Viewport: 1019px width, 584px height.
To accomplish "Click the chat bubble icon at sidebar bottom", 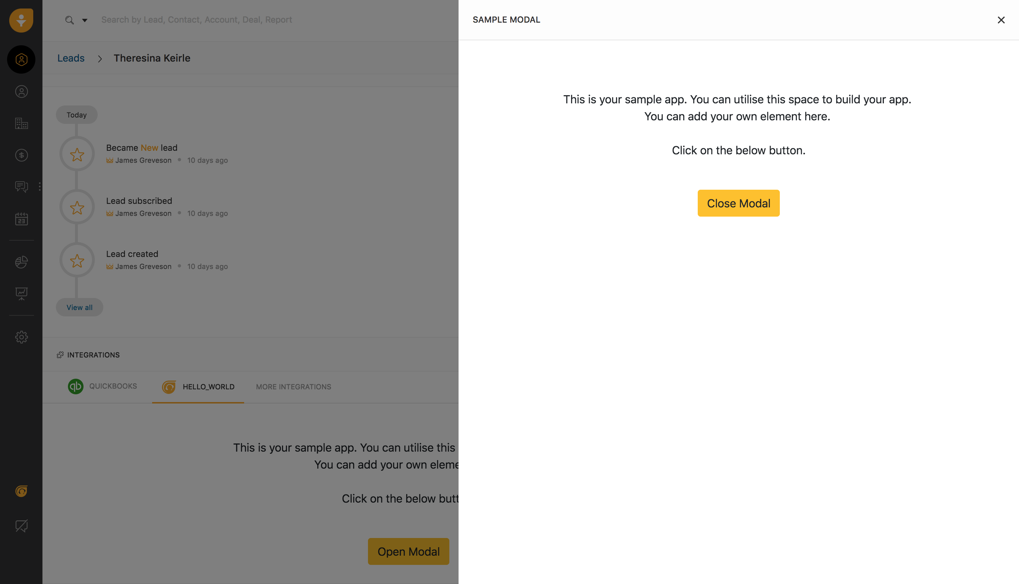I will (21, 526).
